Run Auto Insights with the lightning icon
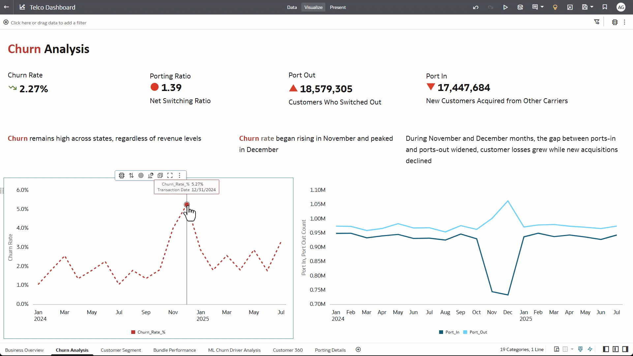Image resolution: width=633 pixels, height=356 pixels. click(x=590, y=349)
